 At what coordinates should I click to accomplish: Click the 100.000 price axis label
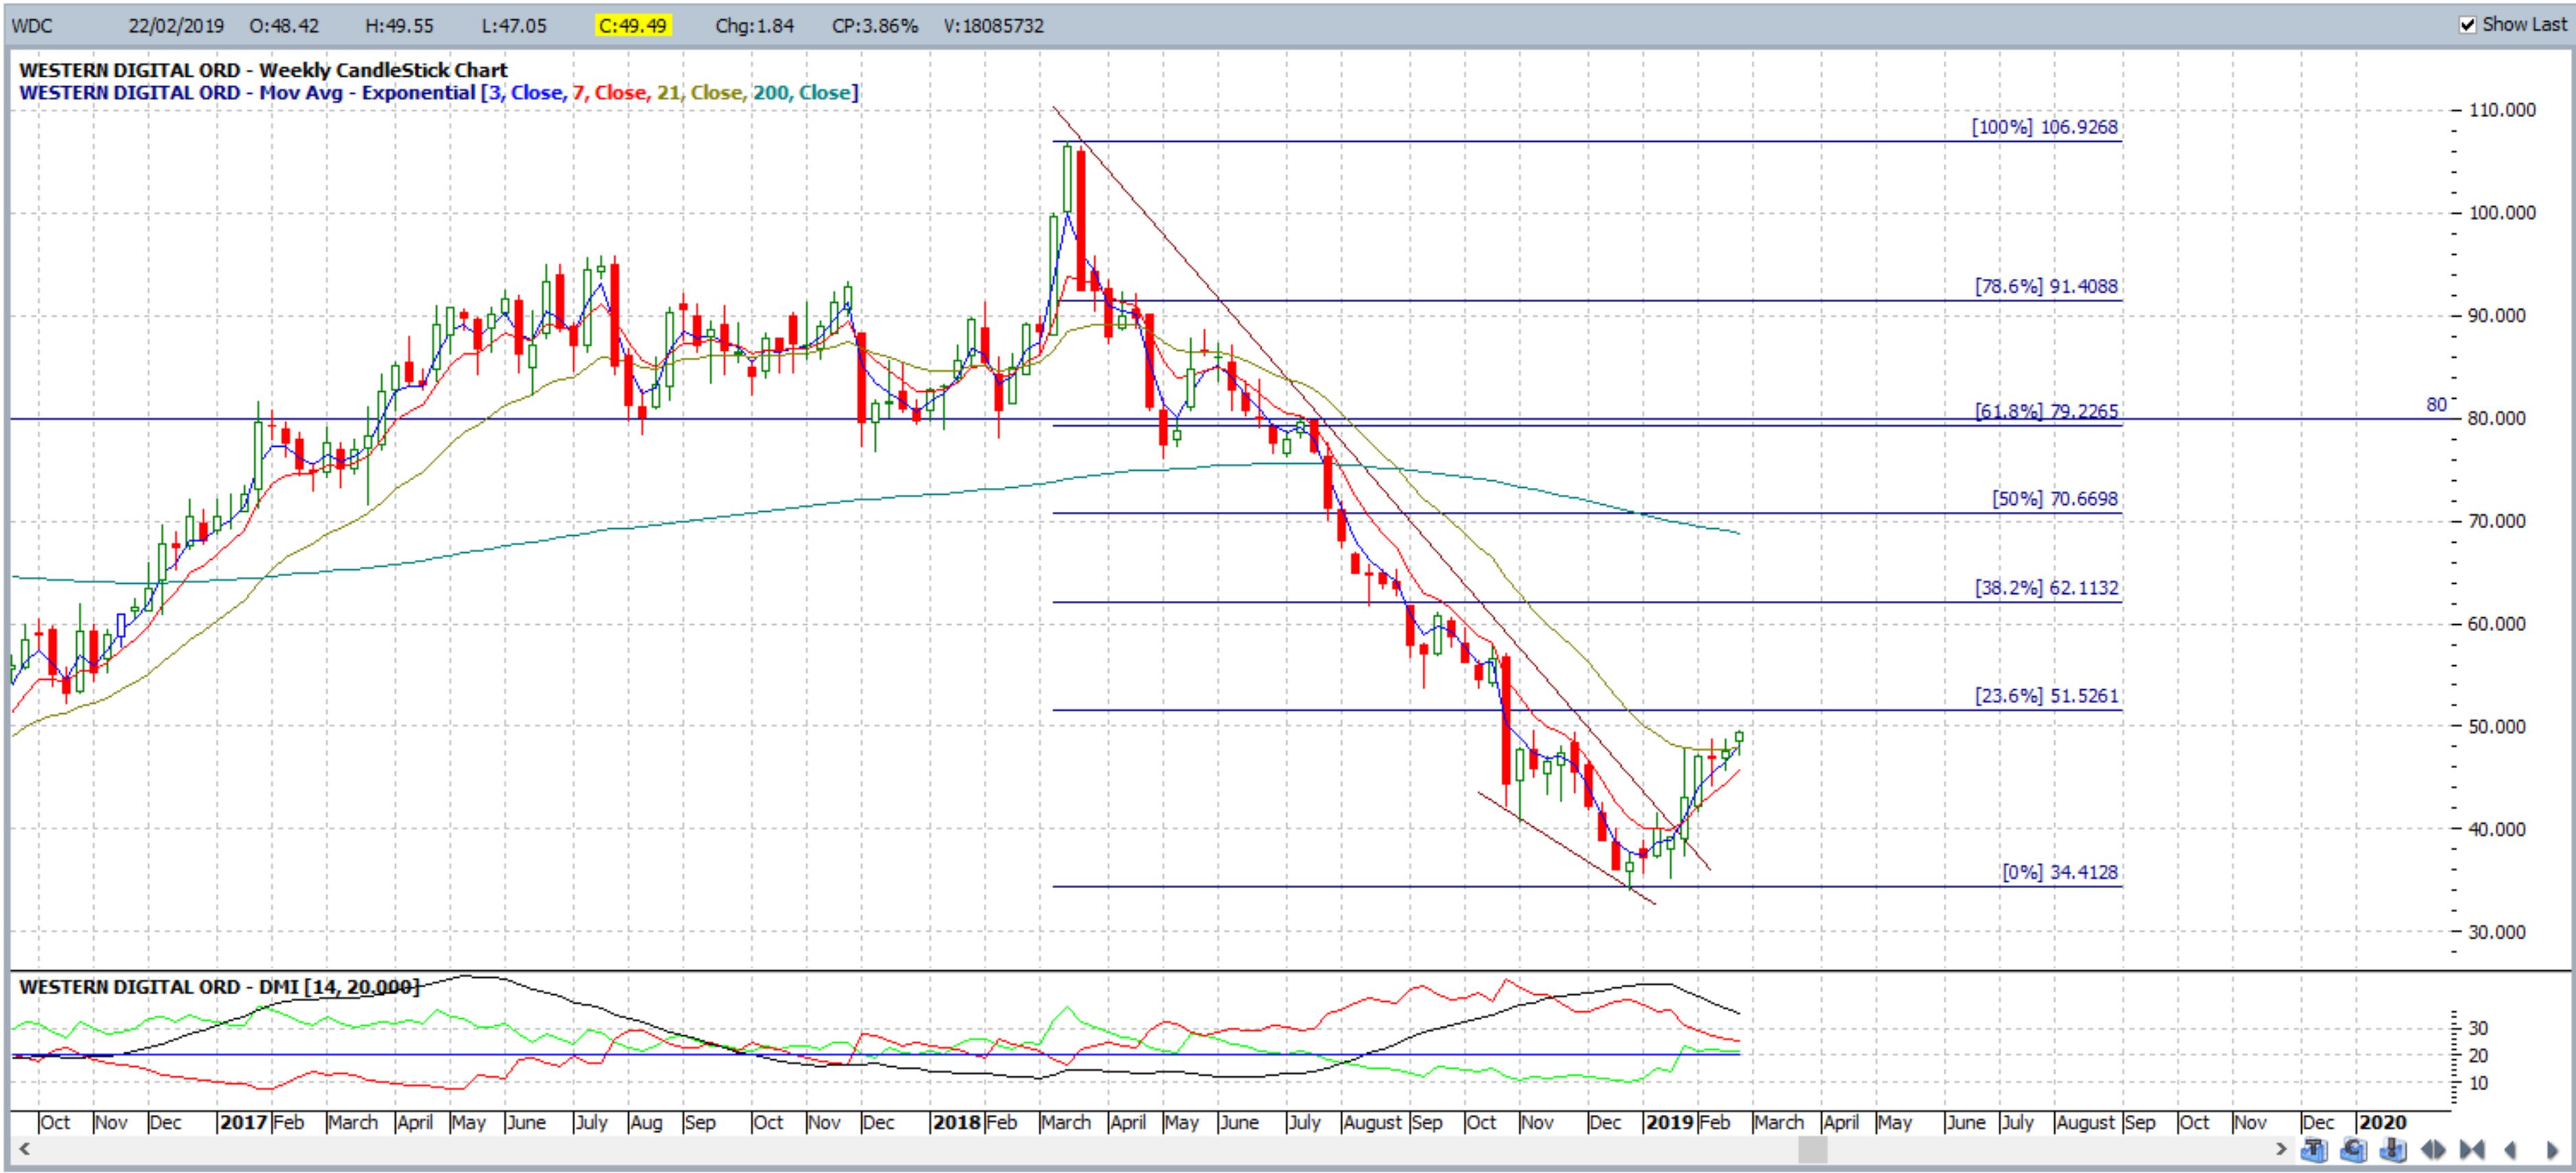(2502, 213)
